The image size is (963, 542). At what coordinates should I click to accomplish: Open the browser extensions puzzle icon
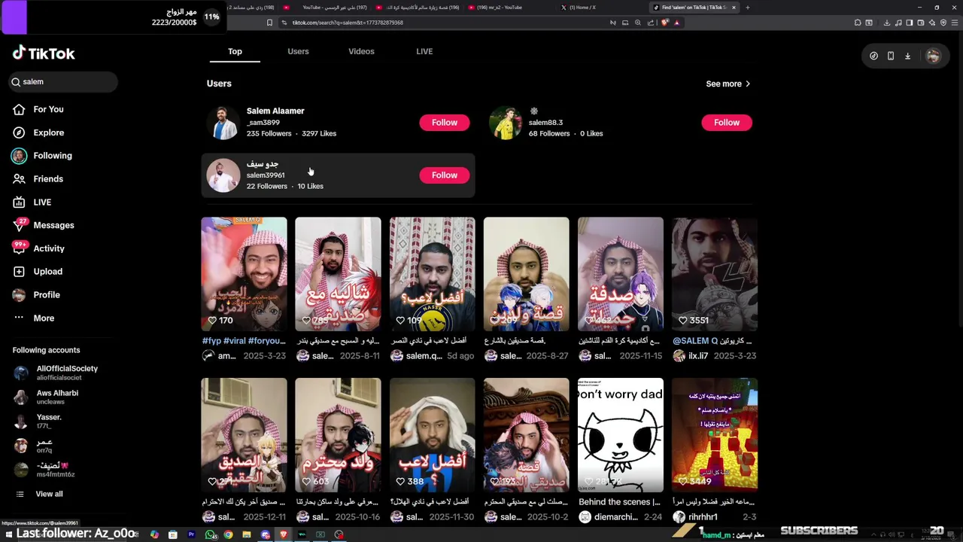pyautogui.click(x=858, y=23)
